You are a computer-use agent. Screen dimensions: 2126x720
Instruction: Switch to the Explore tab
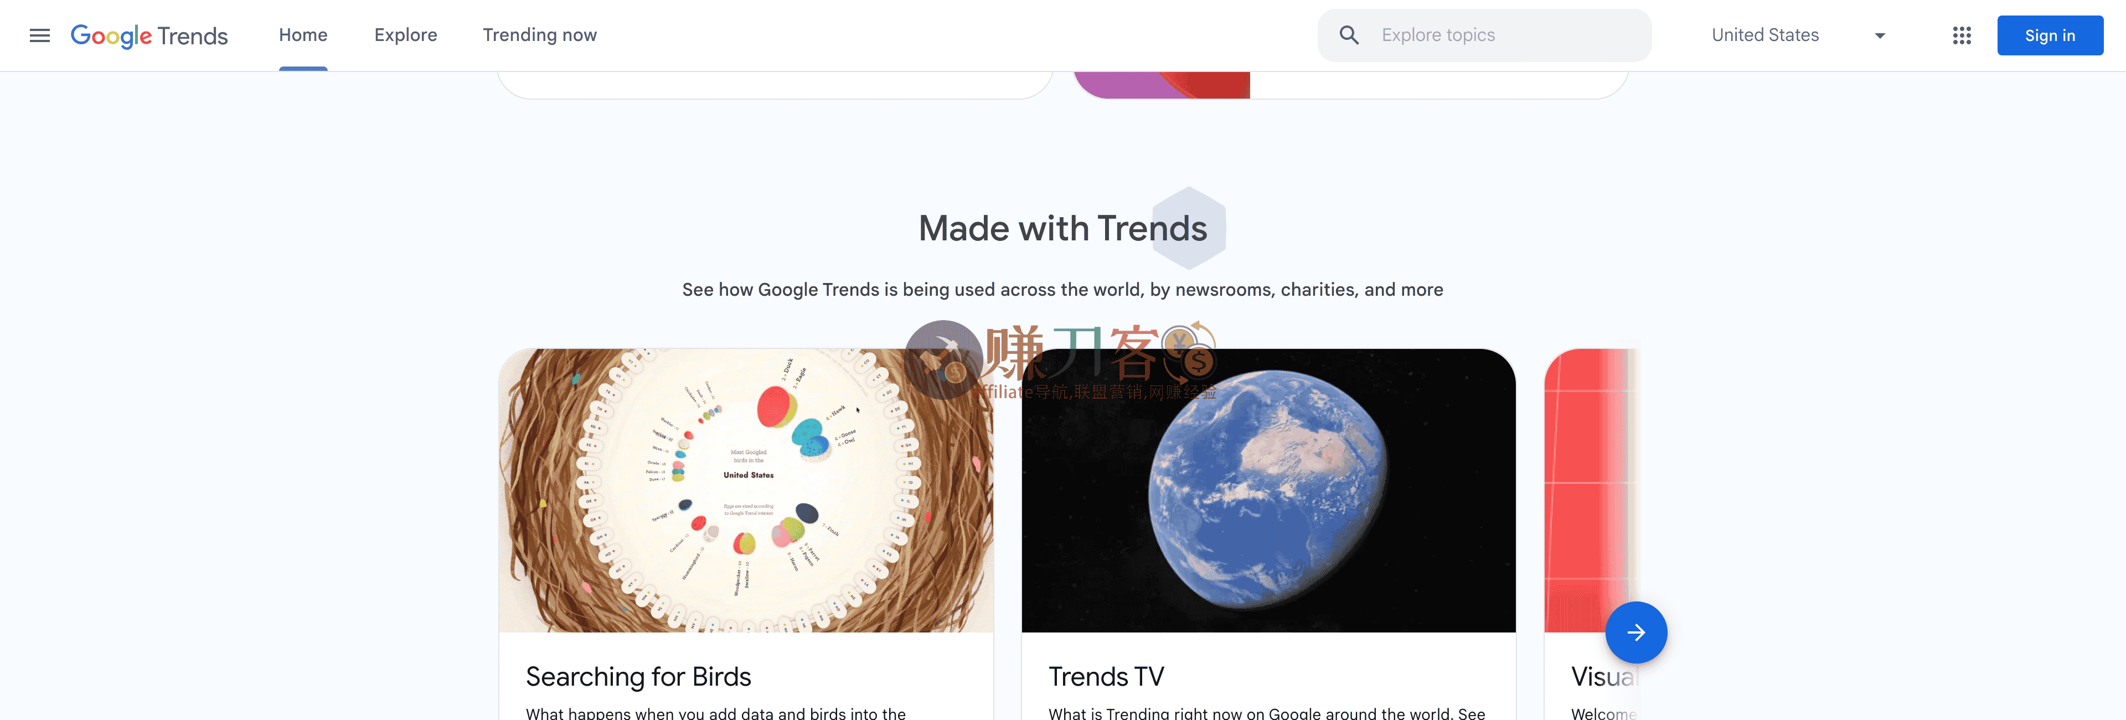point(405,35)
